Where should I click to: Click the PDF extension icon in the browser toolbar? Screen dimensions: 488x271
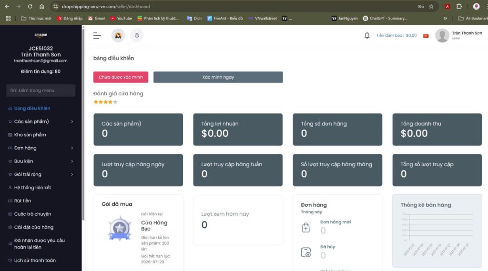[447, 6]
